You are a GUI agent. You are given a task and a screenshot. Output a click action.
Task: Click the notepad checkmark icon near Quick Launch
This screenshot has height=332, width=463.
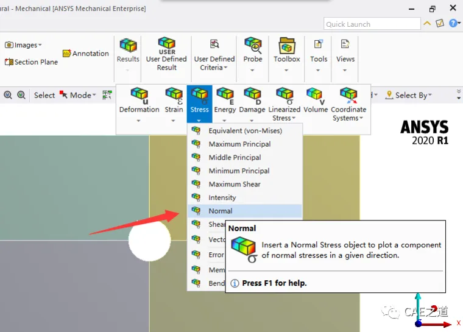coord(440,23)
